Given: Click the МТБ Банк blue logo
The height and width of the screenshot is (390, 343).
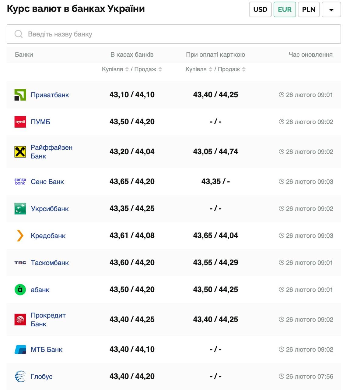Looking at the screenshot, I should click(20, 349).
